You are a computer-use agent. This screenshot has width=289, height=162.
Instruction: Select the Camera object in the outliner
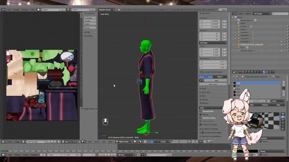243,26
